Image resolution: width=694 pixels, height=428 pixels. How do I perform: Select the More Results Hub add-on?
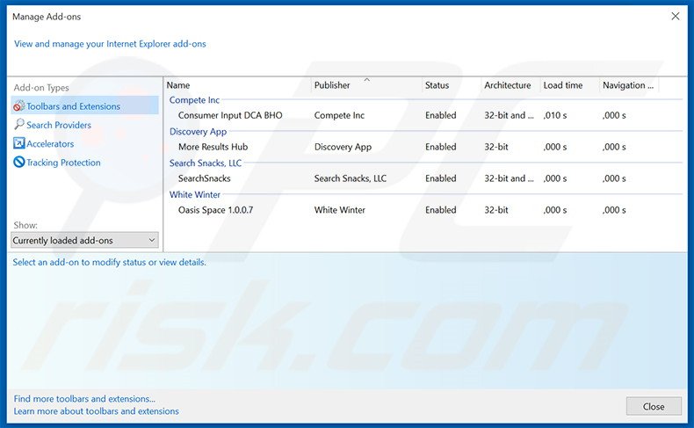213,147
